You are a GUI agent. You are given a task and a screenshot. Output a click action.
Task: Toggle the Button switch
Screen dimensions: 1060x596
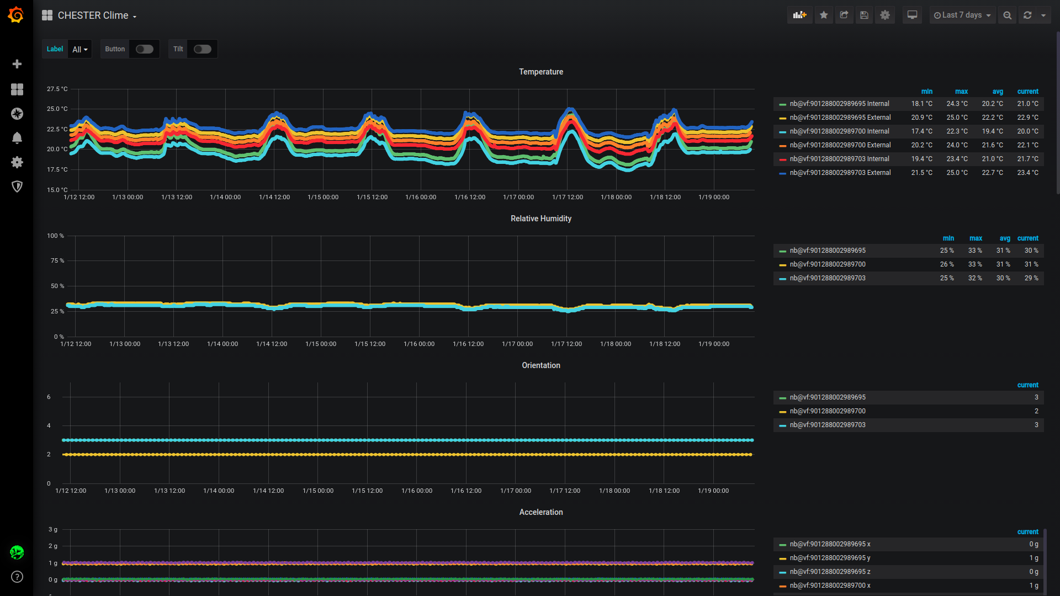[x=145, y=49]
